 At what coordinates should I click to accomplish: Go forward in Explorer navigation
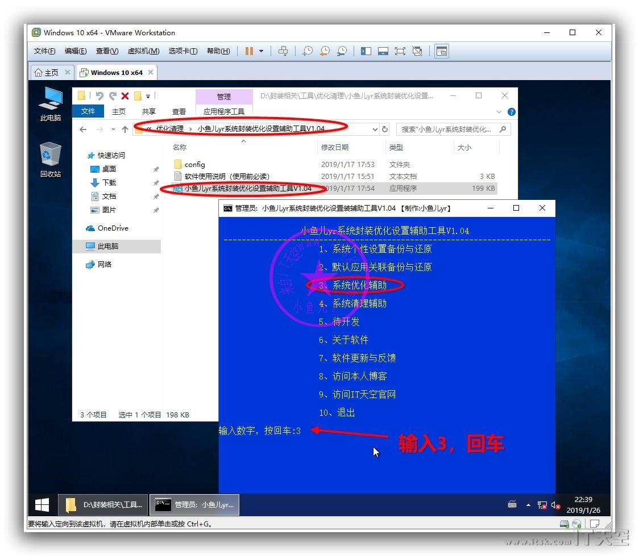[x=100, y=129]
